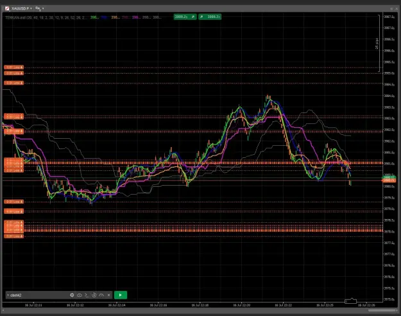Expand the cbot42 instance arrow
The image size is (401, 316).
pos(8,295)
